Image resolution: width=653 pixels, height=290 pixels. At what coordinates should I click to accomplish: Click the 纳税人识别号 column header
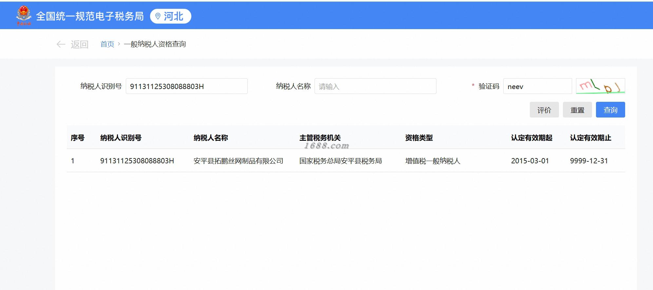[x=121, y=138]
